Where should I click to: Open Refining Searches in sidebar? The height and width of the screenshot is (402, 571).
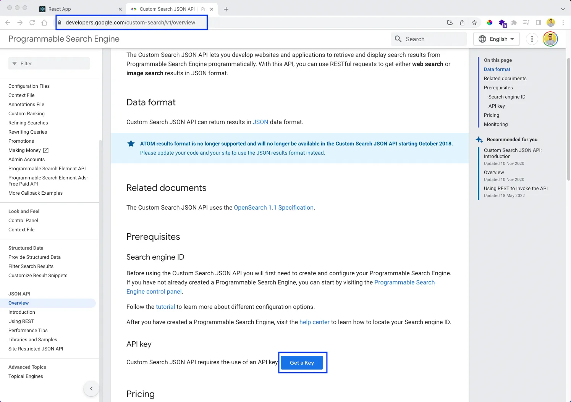pos(28,123)
